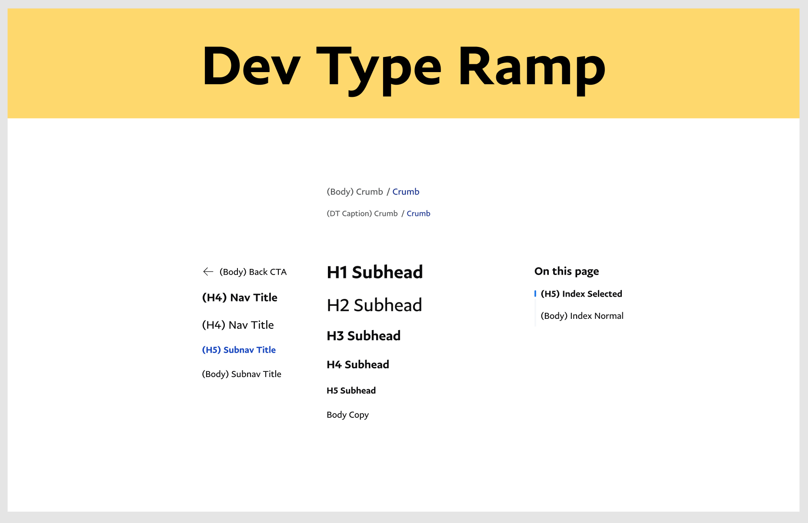Jump to '(H5) Index Selected' in page index
Image resolution: width=808 pixels, height=523 pixels.
tap(581, 294)
